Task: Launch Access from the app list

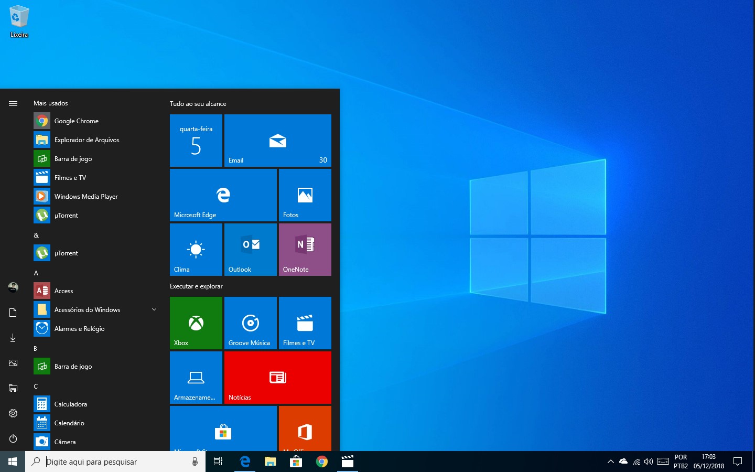Action: [96, 291]
